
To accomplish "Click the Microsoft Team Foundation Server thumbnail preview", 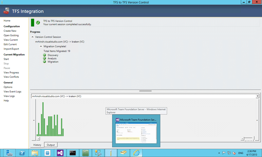I will 136,133.
